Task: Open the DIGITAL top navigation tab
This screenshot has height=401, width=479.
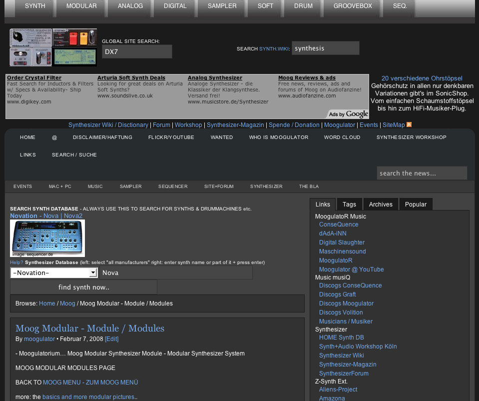Action: [175, 6]
